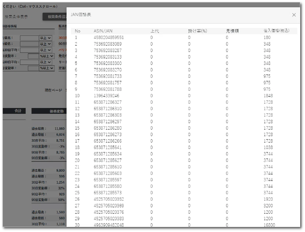Image resolution: width=305 pixels, height=232 pixels.
Task: Select JAN code 653871285610
Action: click(108, 167)
